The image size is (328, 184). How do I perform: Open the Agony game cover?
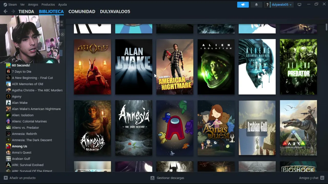coord(93,67)
